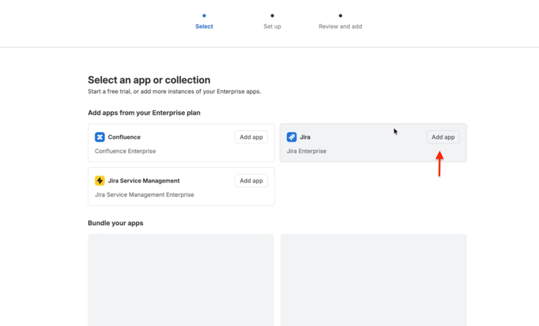Go to the Select step
Viewport: 539px width, 326px height.
[204, 26]
